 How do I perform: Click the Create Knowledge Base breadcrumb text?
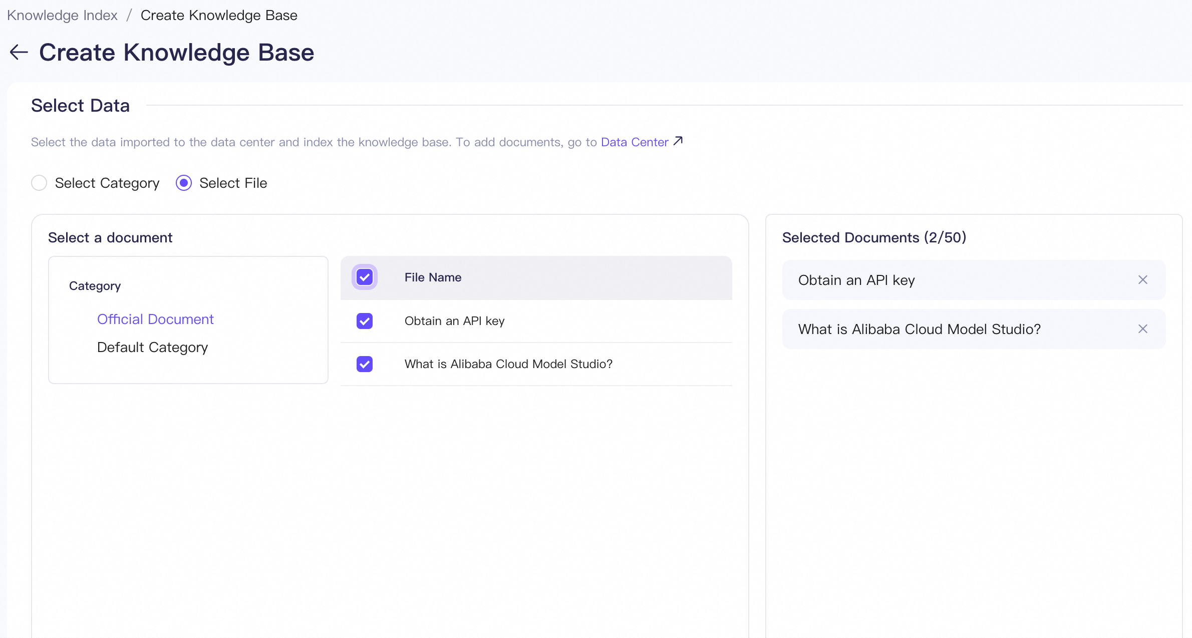[219, 16]
